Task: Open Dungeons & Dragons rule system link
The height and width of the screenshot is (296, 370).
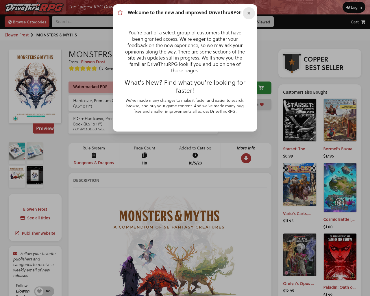Action: 94,163
